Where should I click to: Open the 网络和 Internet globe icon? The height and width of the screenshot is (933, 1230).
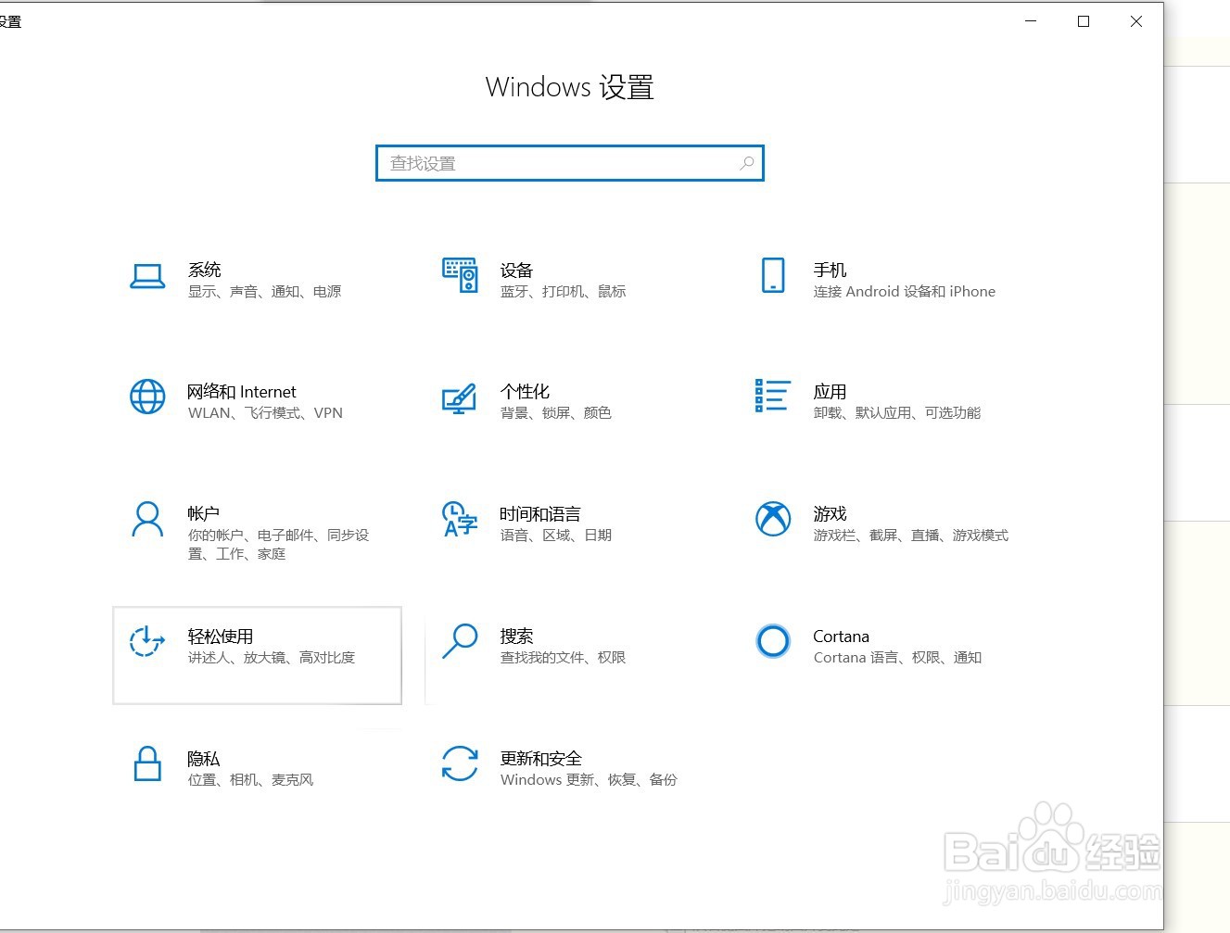coord(147,397)
